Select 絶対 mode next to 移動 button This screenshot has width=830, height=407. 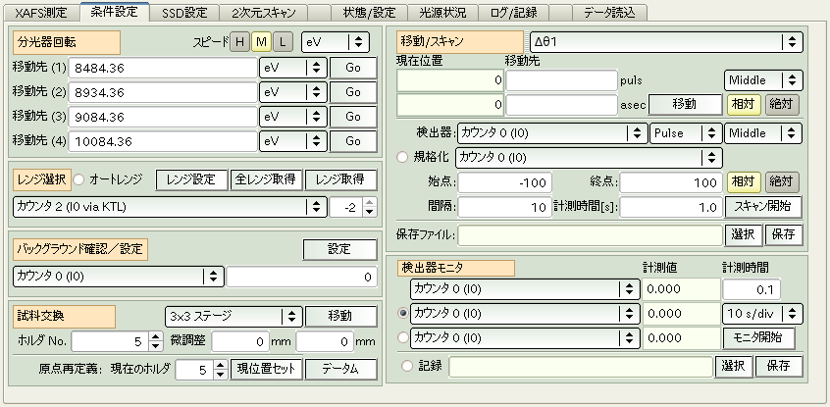click(x=781, y=104)
